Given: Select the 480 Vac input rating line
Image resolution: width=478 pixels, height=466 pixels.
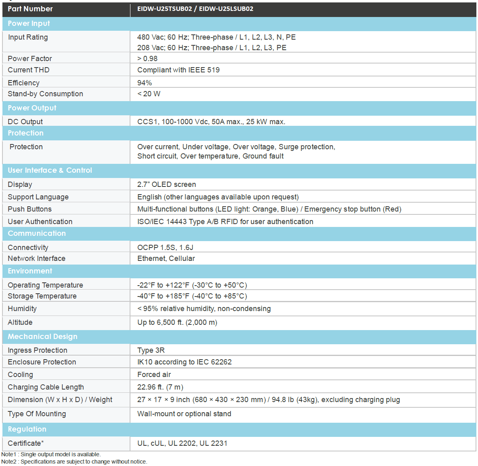Looking at the screenshot, I should [x=216, y=37].
